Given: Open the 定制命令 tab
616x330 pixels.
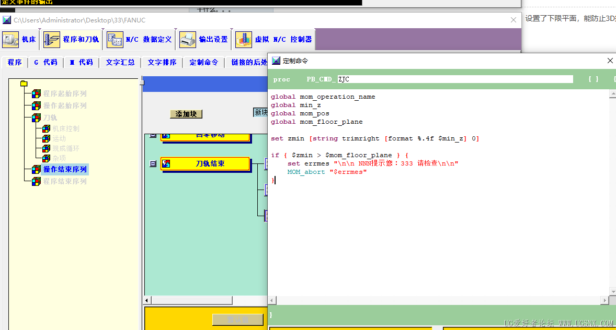Looking at the screenshot, I should 203,62.
